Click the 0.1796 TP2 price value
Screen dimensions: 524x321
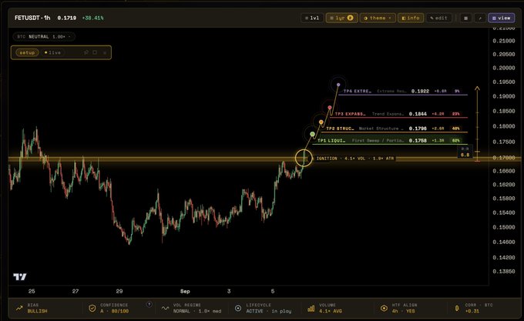(418, 129)
